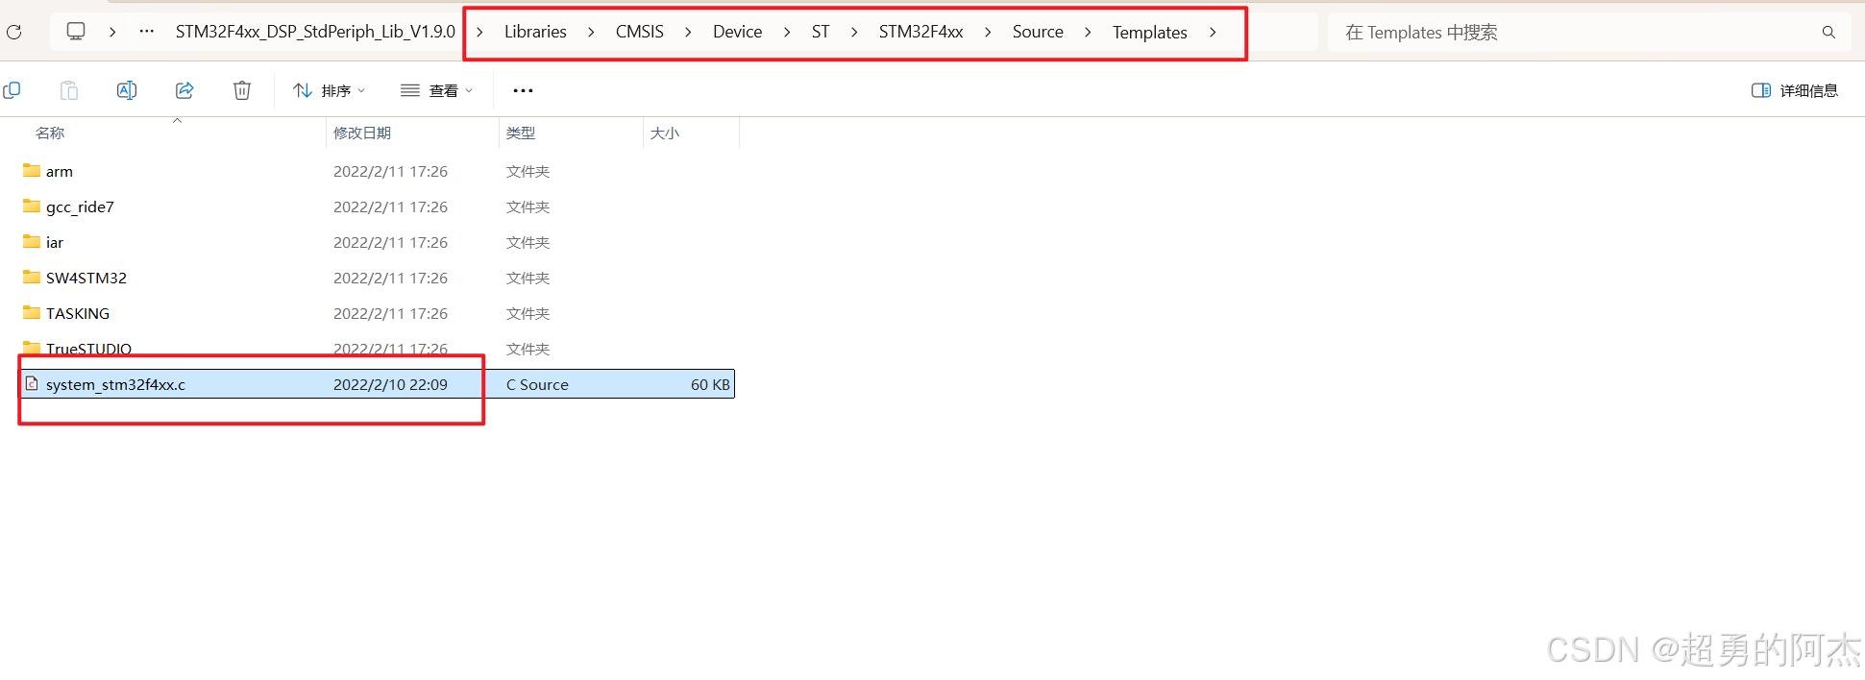
Task: Click the search magnifier icon
Action: coord(1828,33)
